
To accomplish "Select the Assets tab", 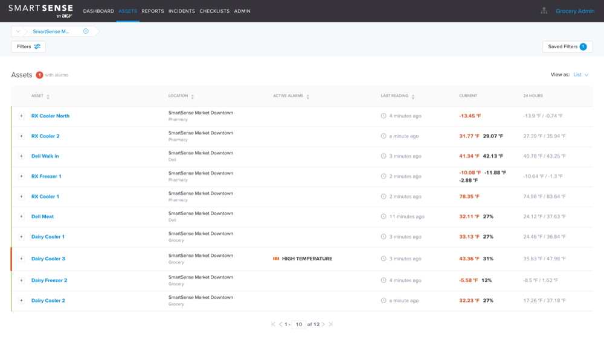I will point(128,11).
